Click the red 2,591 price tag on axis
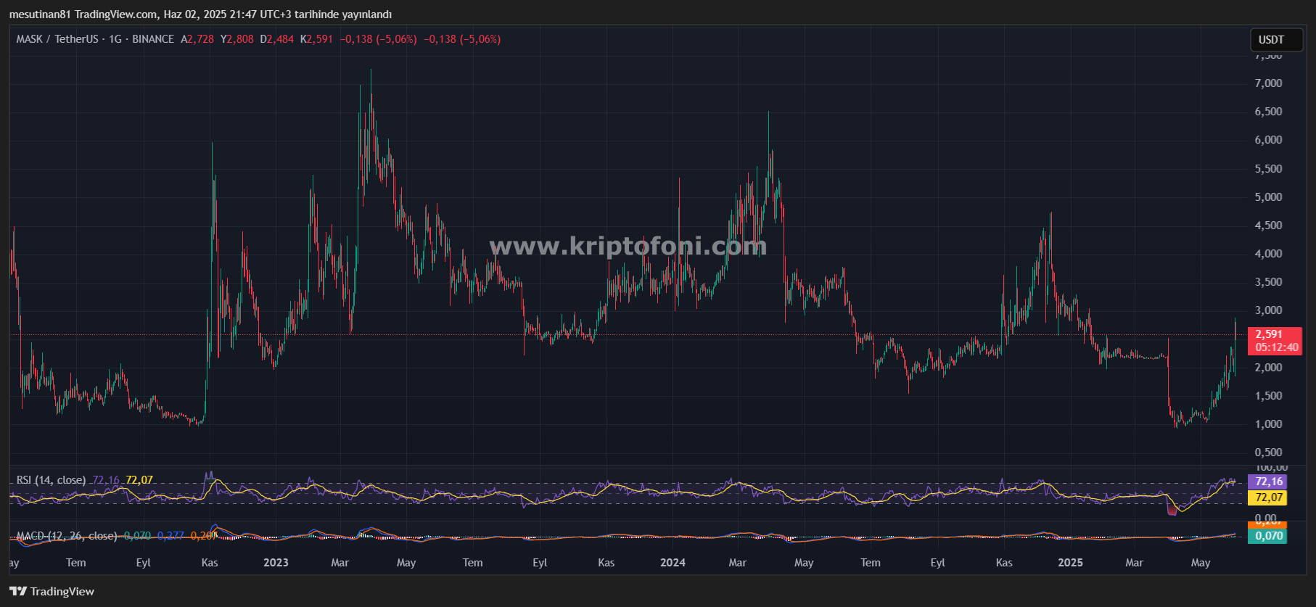The image size is (1316, 607). (1269, 334)
